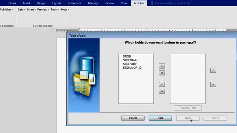Select the Add-Ins ribbon tab
Image resolution: width=237 pixels, height=133 pixels.
click(139, 3)
